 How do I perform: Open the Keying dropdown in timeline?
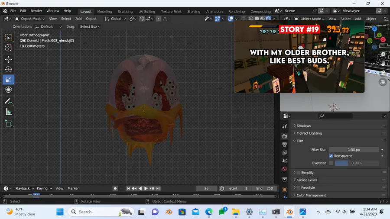point(44,188)
